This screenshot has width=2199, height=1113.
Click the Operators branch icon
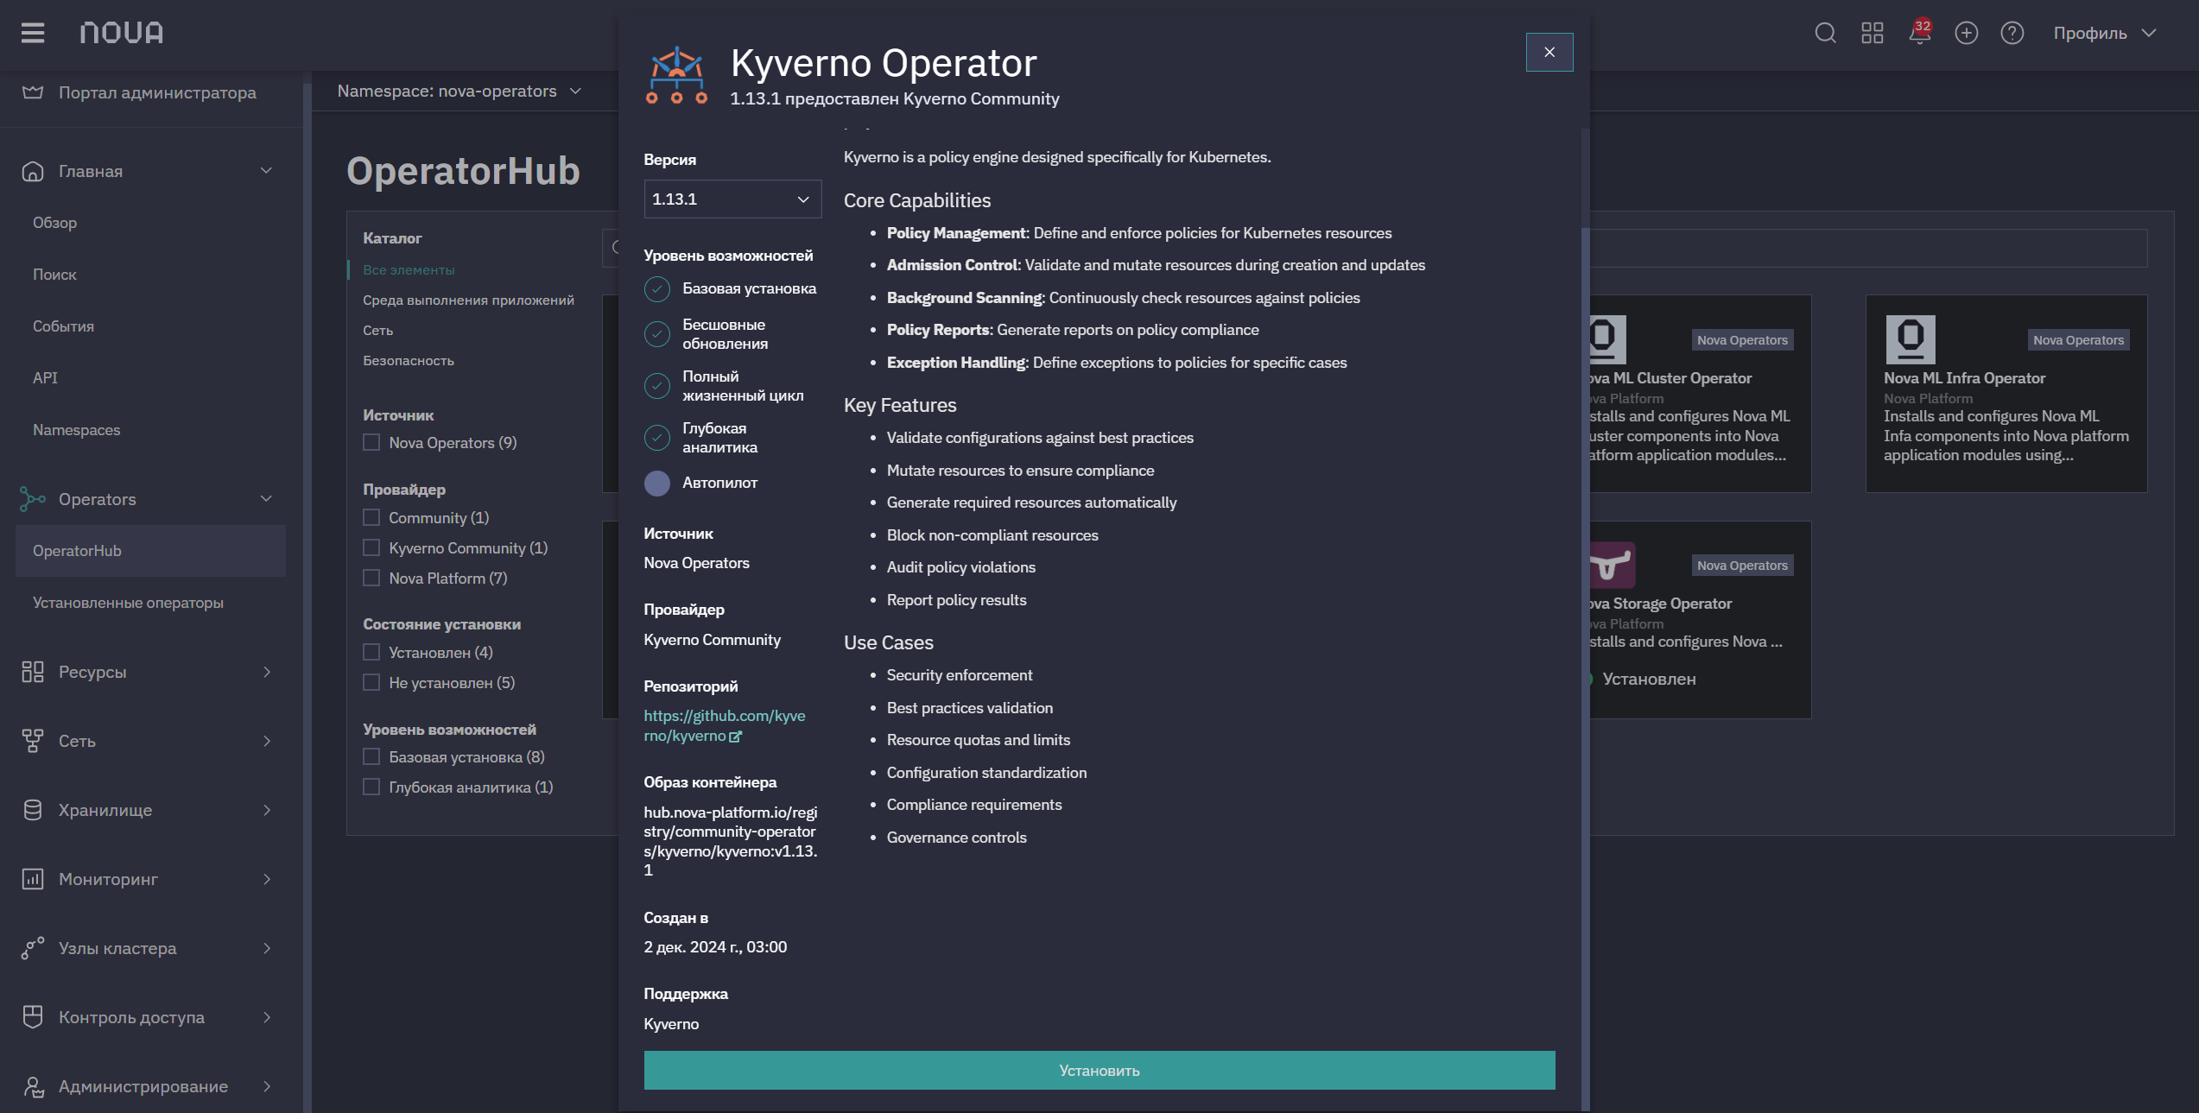pyautogui.click(x=33, y=499)
